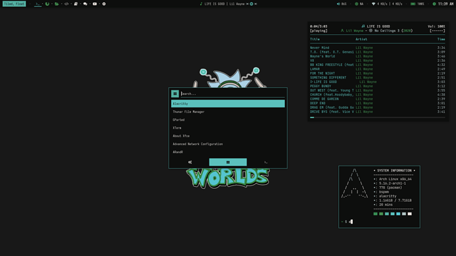Click the Tiled, Float layout indicator

pyautogui.click(x=14, y=4)
